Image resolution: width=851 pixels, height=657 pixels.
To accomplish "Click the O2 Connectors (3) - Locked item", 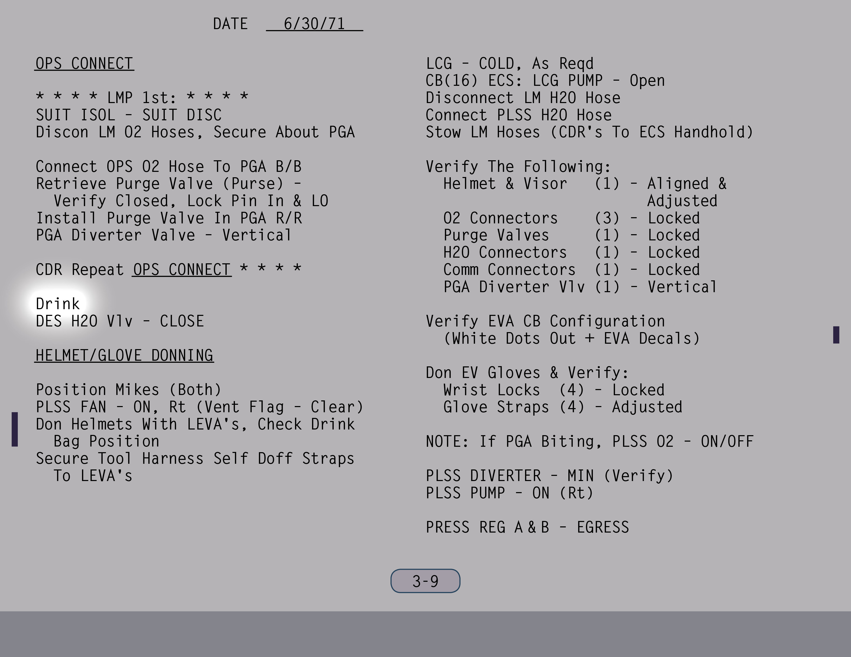I will tap(571, 218).
